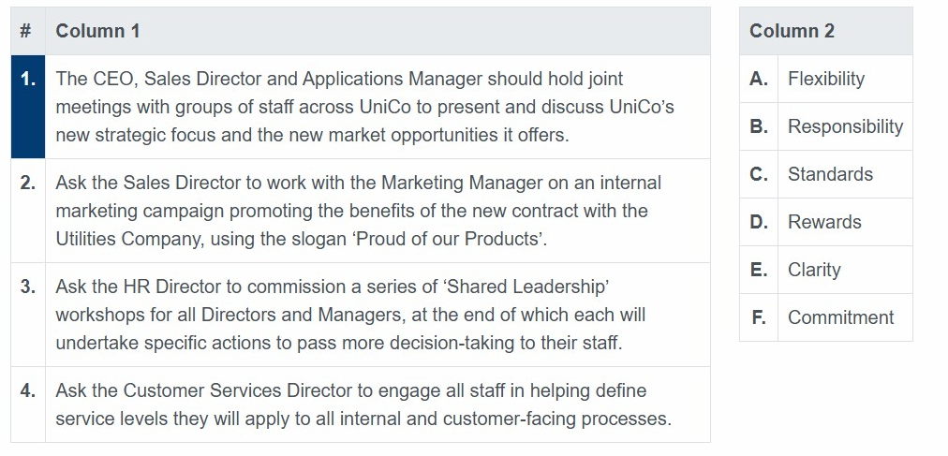Choose option F Commitment
Viewport: 948px width, 456px height.
pos(845,317)
